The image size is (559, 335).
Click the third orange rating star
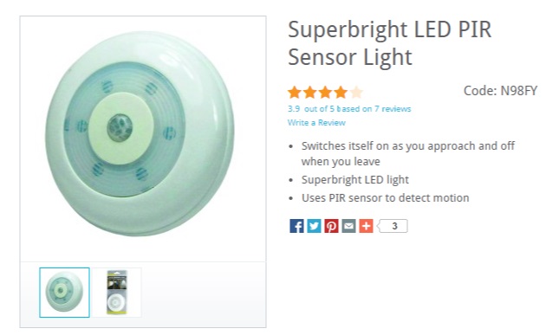click(325, 93)
